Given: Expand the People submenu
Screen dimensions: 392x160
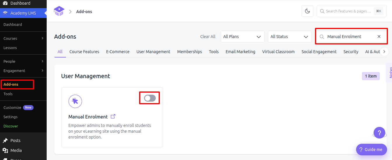Looking at the screenshot, I should 43,61.
